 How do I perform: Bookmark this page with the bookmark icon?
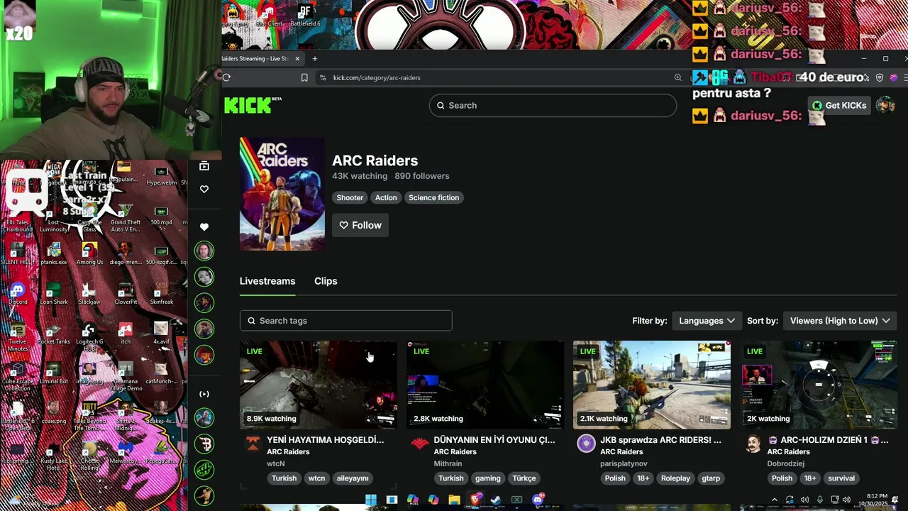304,77
